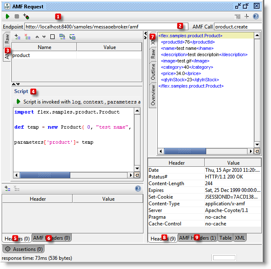The height and width of the screenshot is (269, 271).
Task: Select the request Headers (0) tab
Action: (17, 238)
